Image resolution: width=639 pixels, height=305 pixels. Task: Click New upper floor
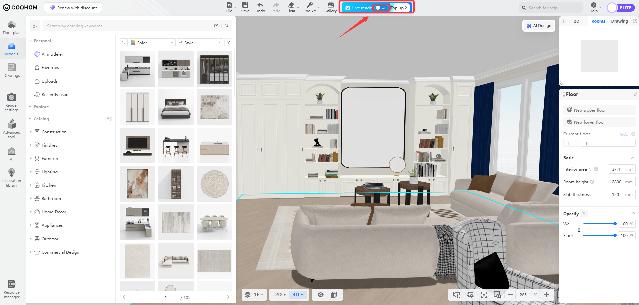[599, 110]
